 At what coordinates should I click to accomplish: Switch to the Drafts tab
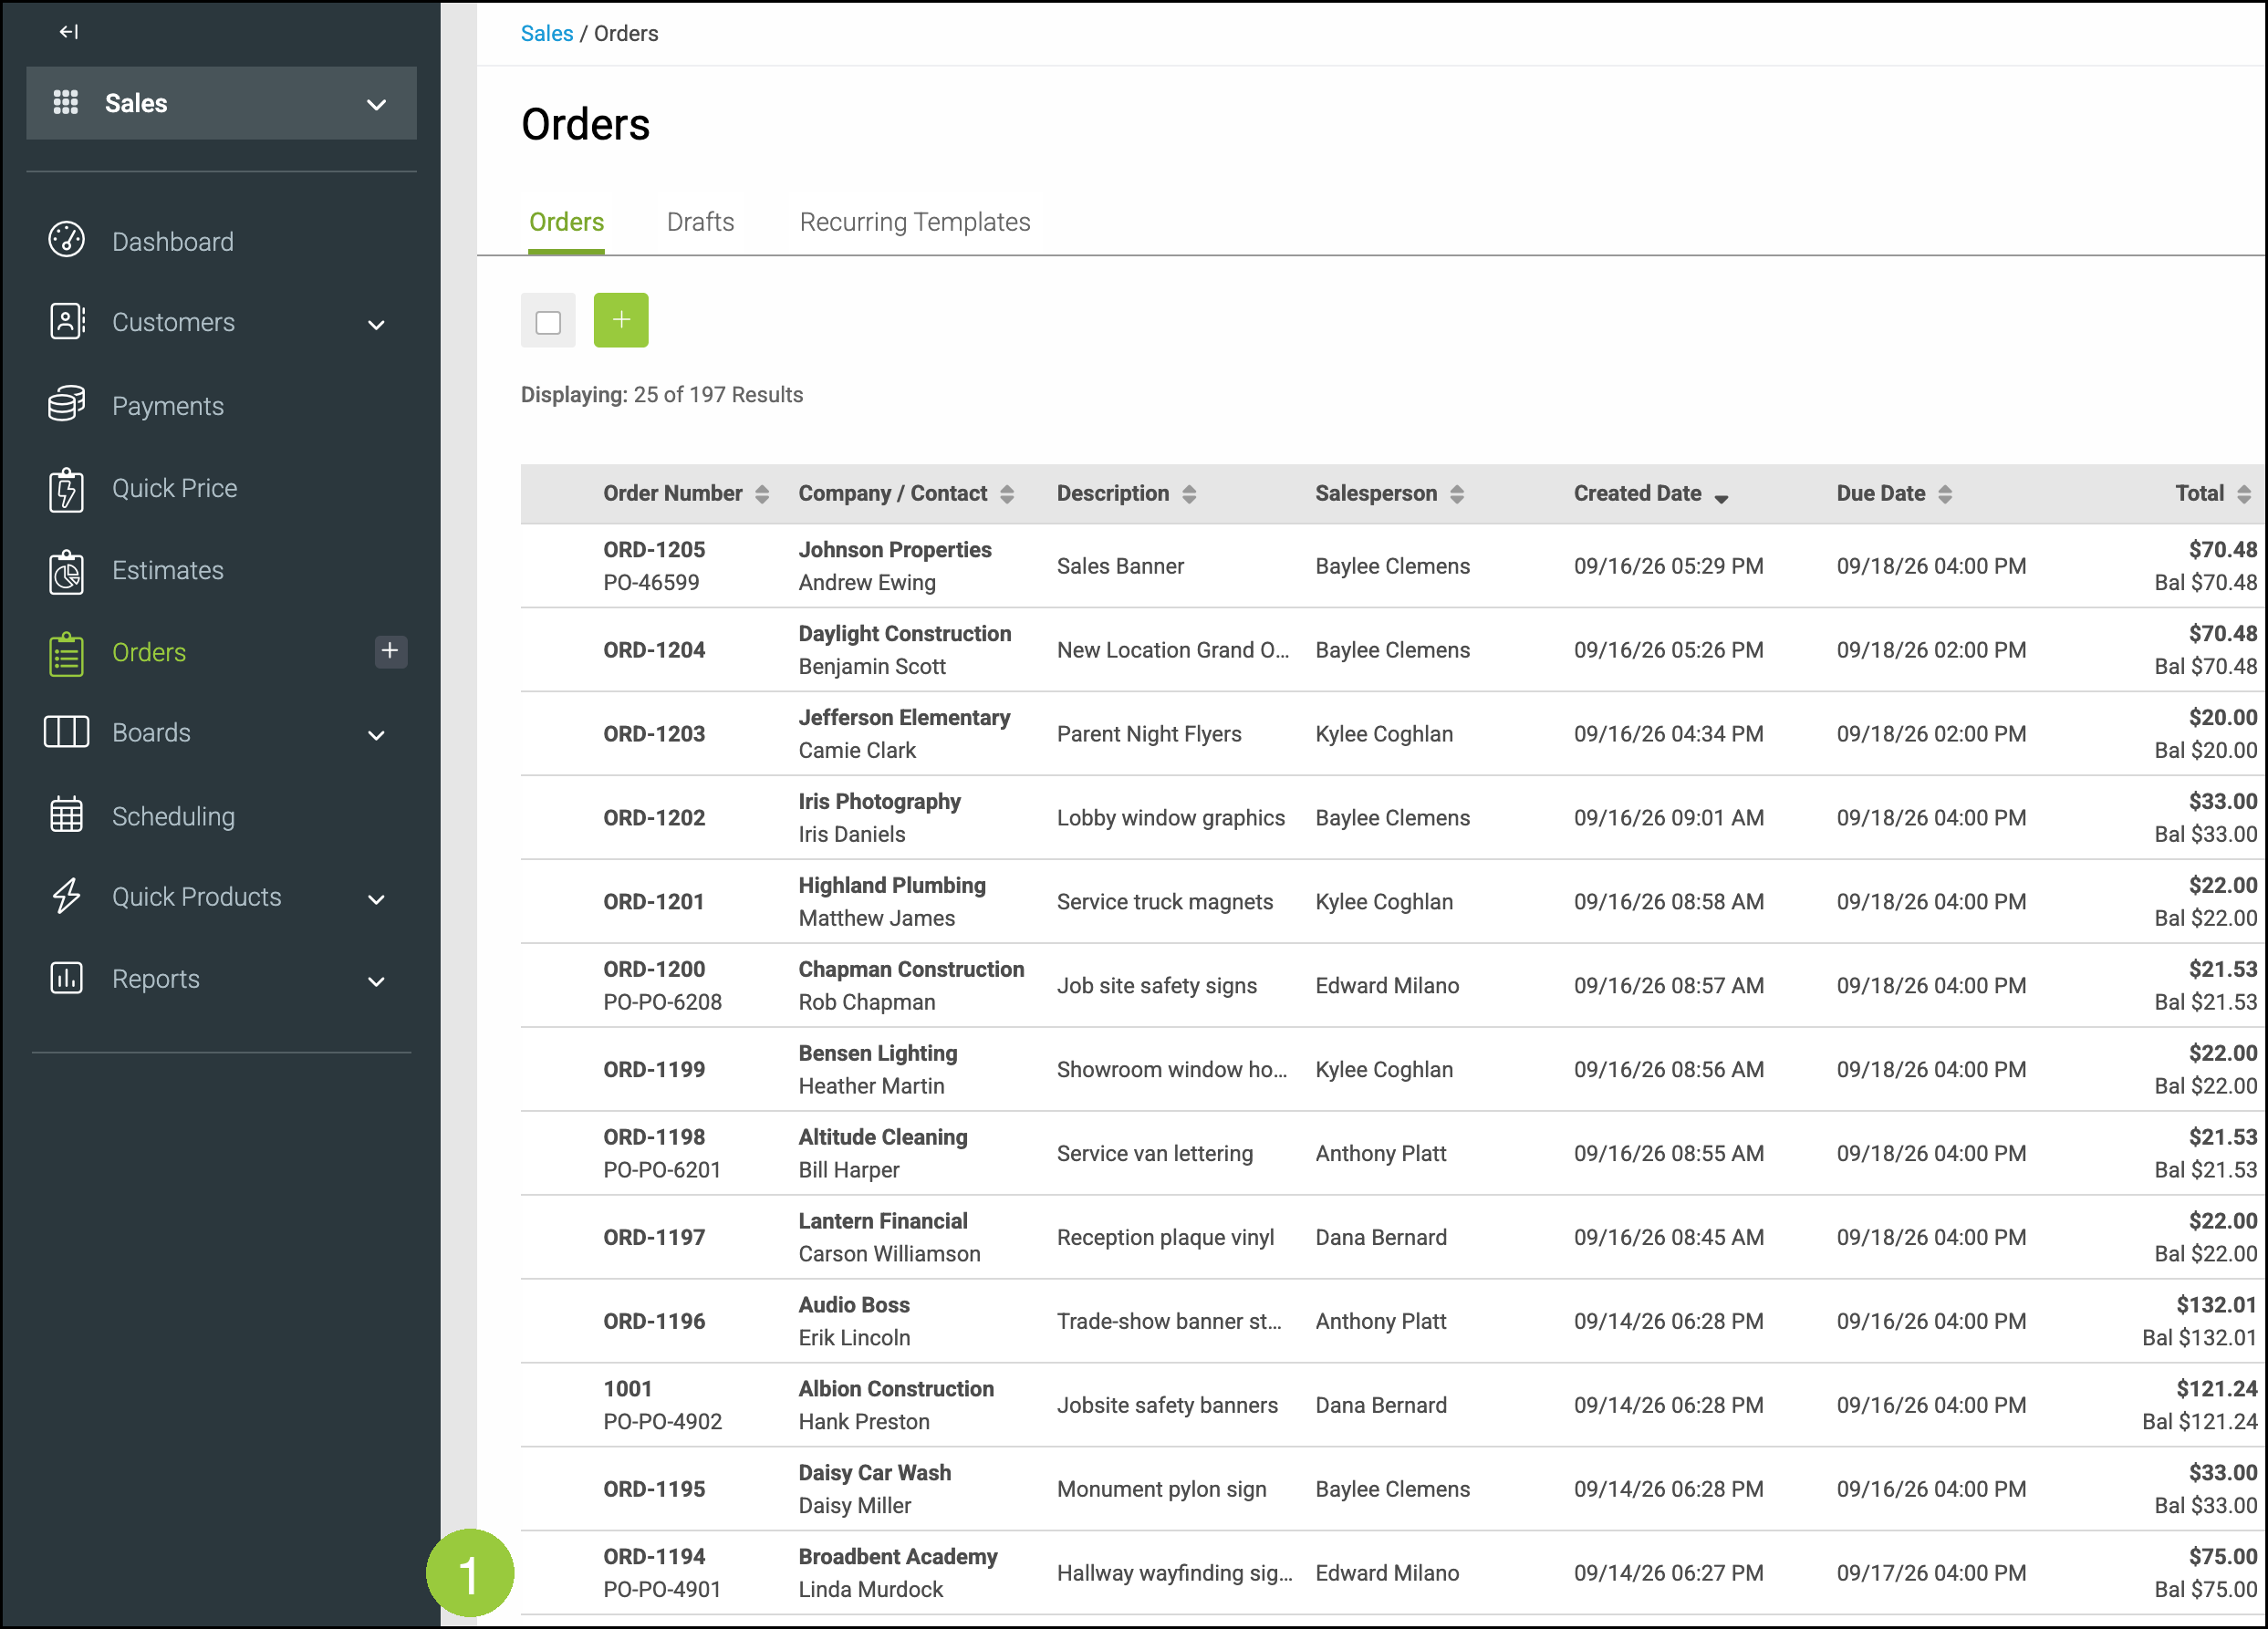[x=700, y=222]
